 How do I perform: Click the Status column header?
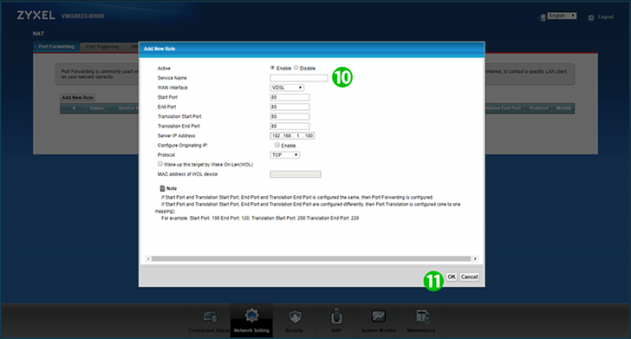coord(96,108)
